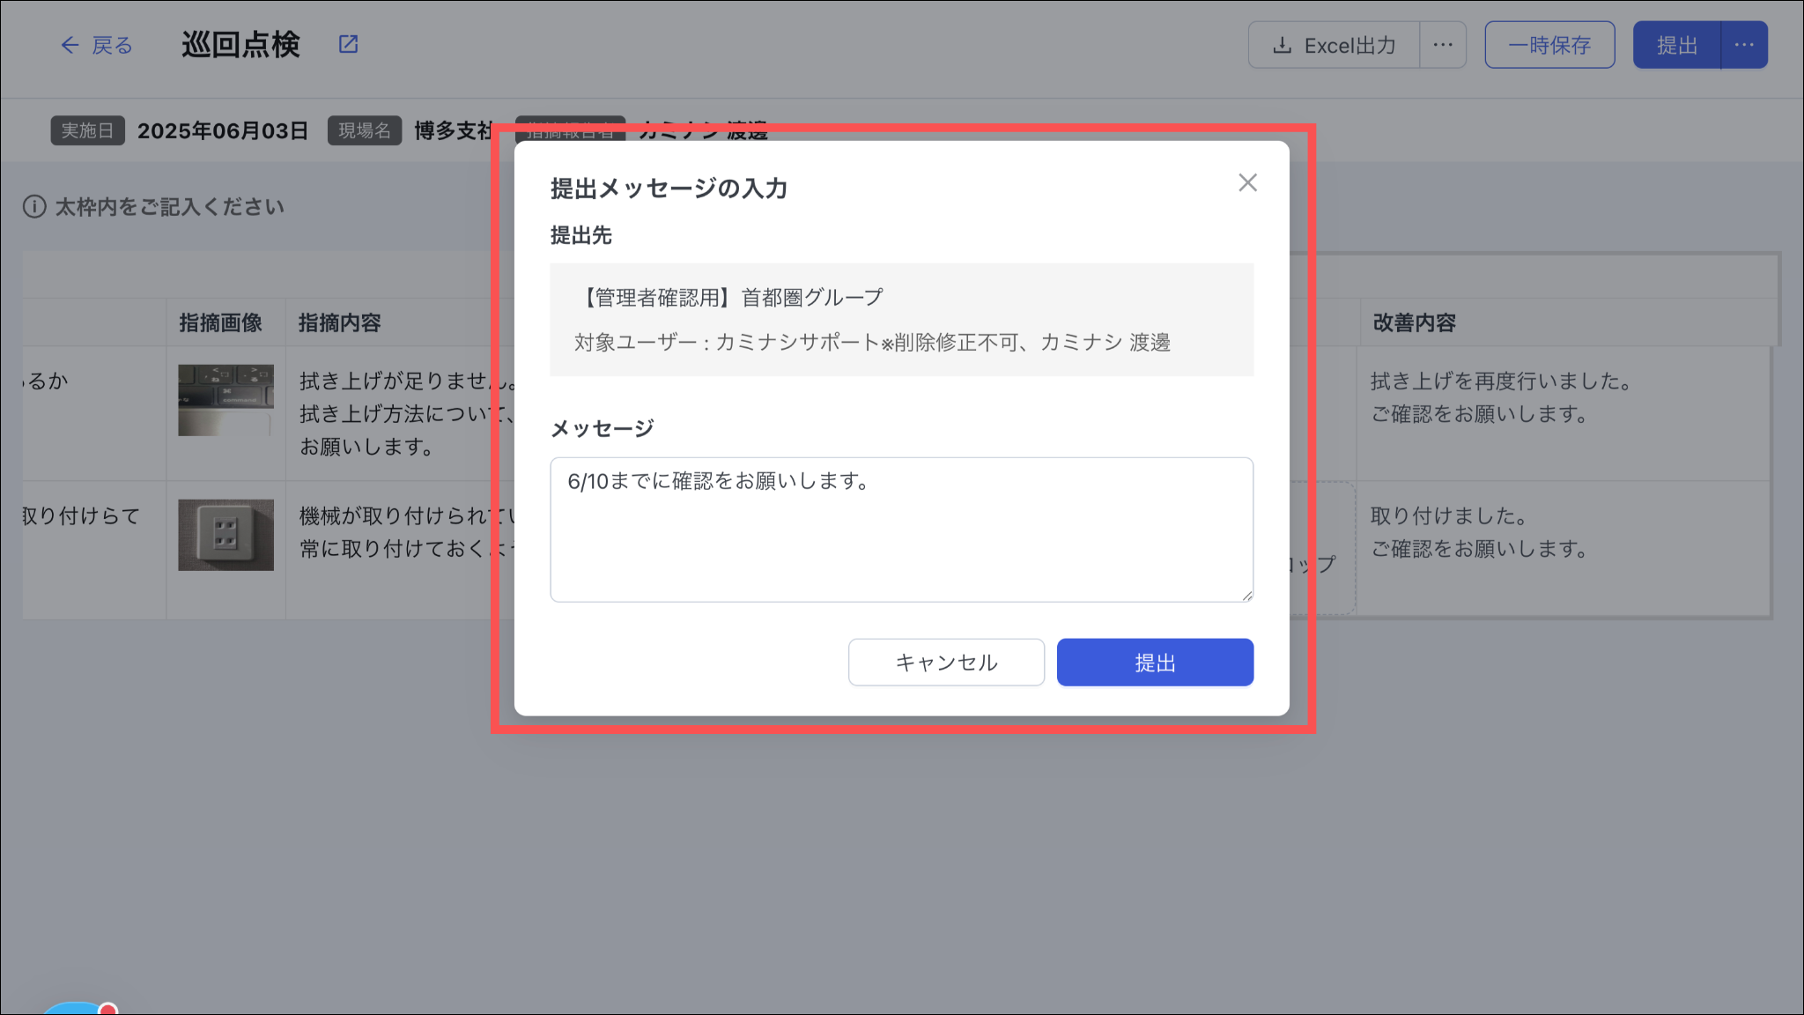
Task: Click the 一時保存 button
Action: 1549,45
